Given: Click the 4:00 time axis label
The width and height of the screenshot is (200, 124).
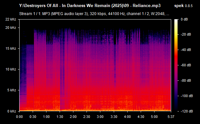Looking at the screenshot, I should pos(127,117).
